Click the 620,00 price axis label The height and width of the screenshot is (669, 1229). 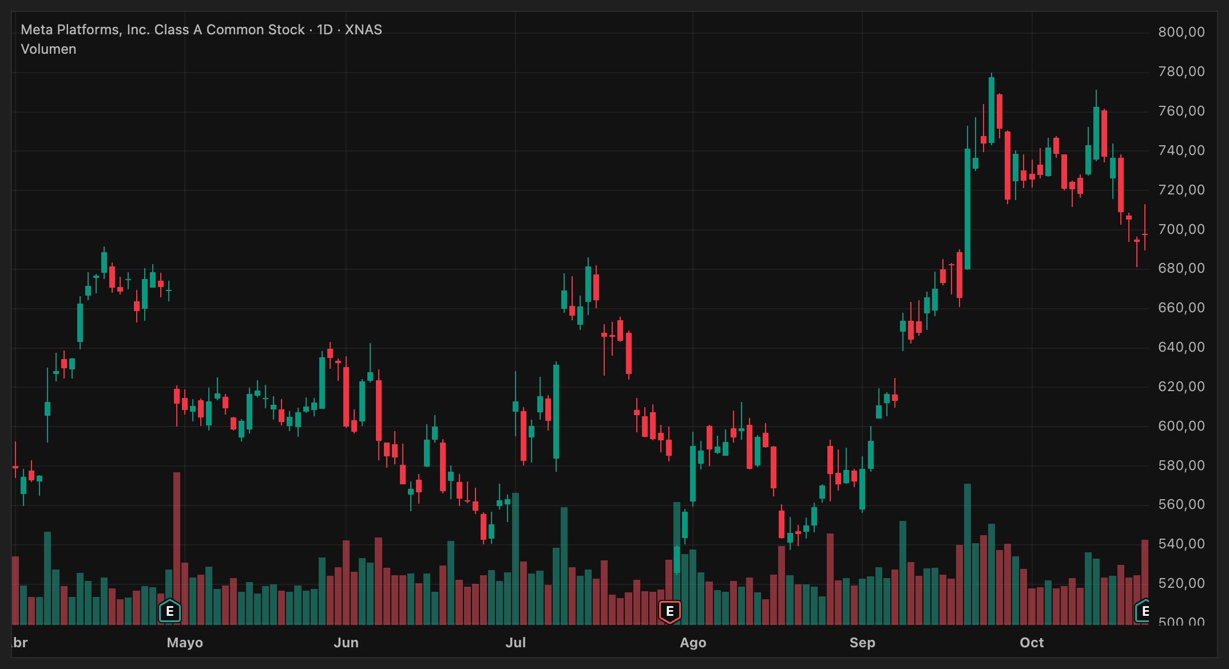point(1182,387)
